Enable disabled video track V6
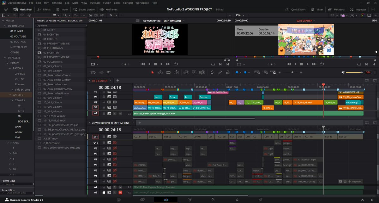The height and width of the screenshot is (203, 379). coord(115,165)
